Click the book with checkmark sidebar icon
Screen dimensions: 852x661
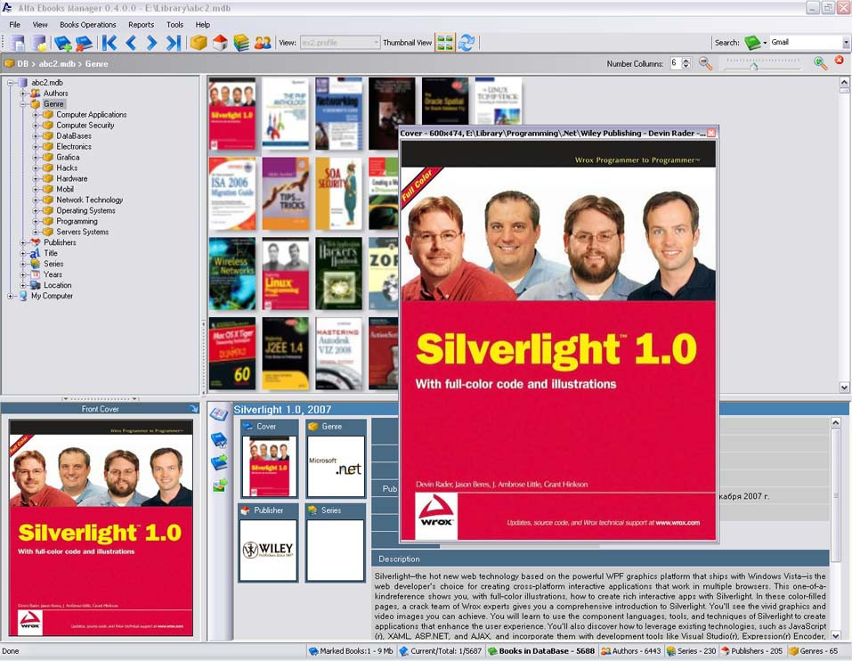click(x=219, y=438)
